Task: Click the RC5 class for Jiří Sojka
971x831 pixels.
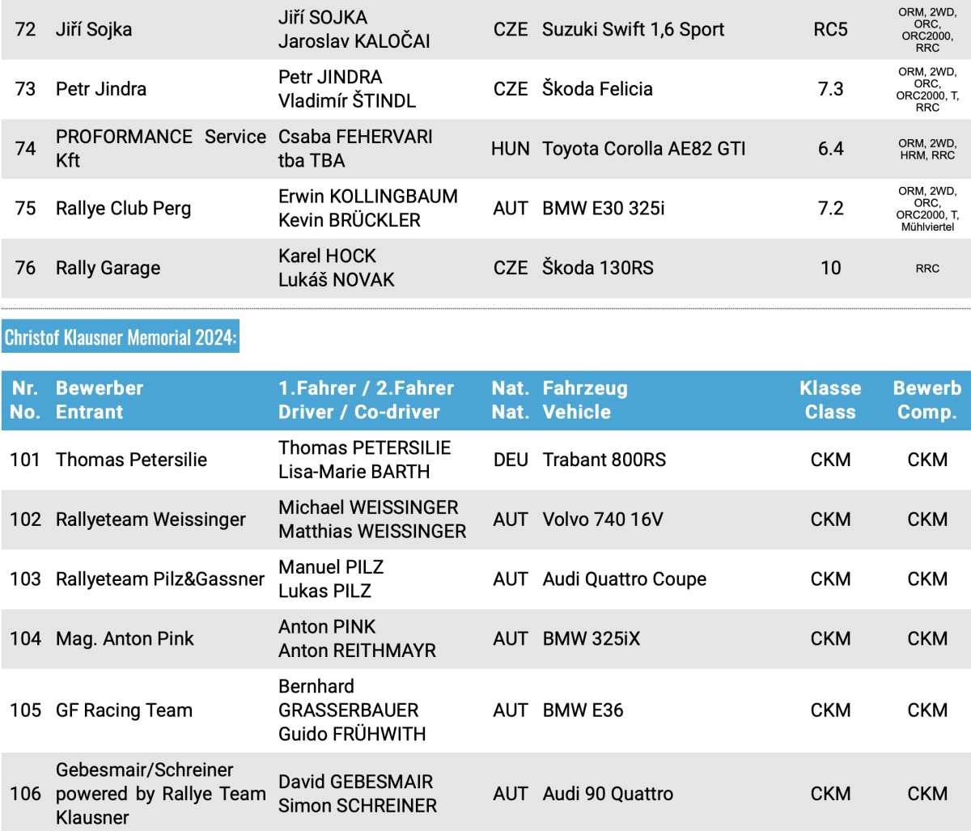Action: (830, 30)
